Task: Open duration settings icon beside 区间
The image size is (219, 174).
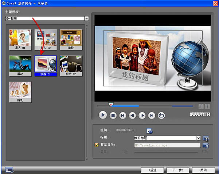Action: [149, 131]
